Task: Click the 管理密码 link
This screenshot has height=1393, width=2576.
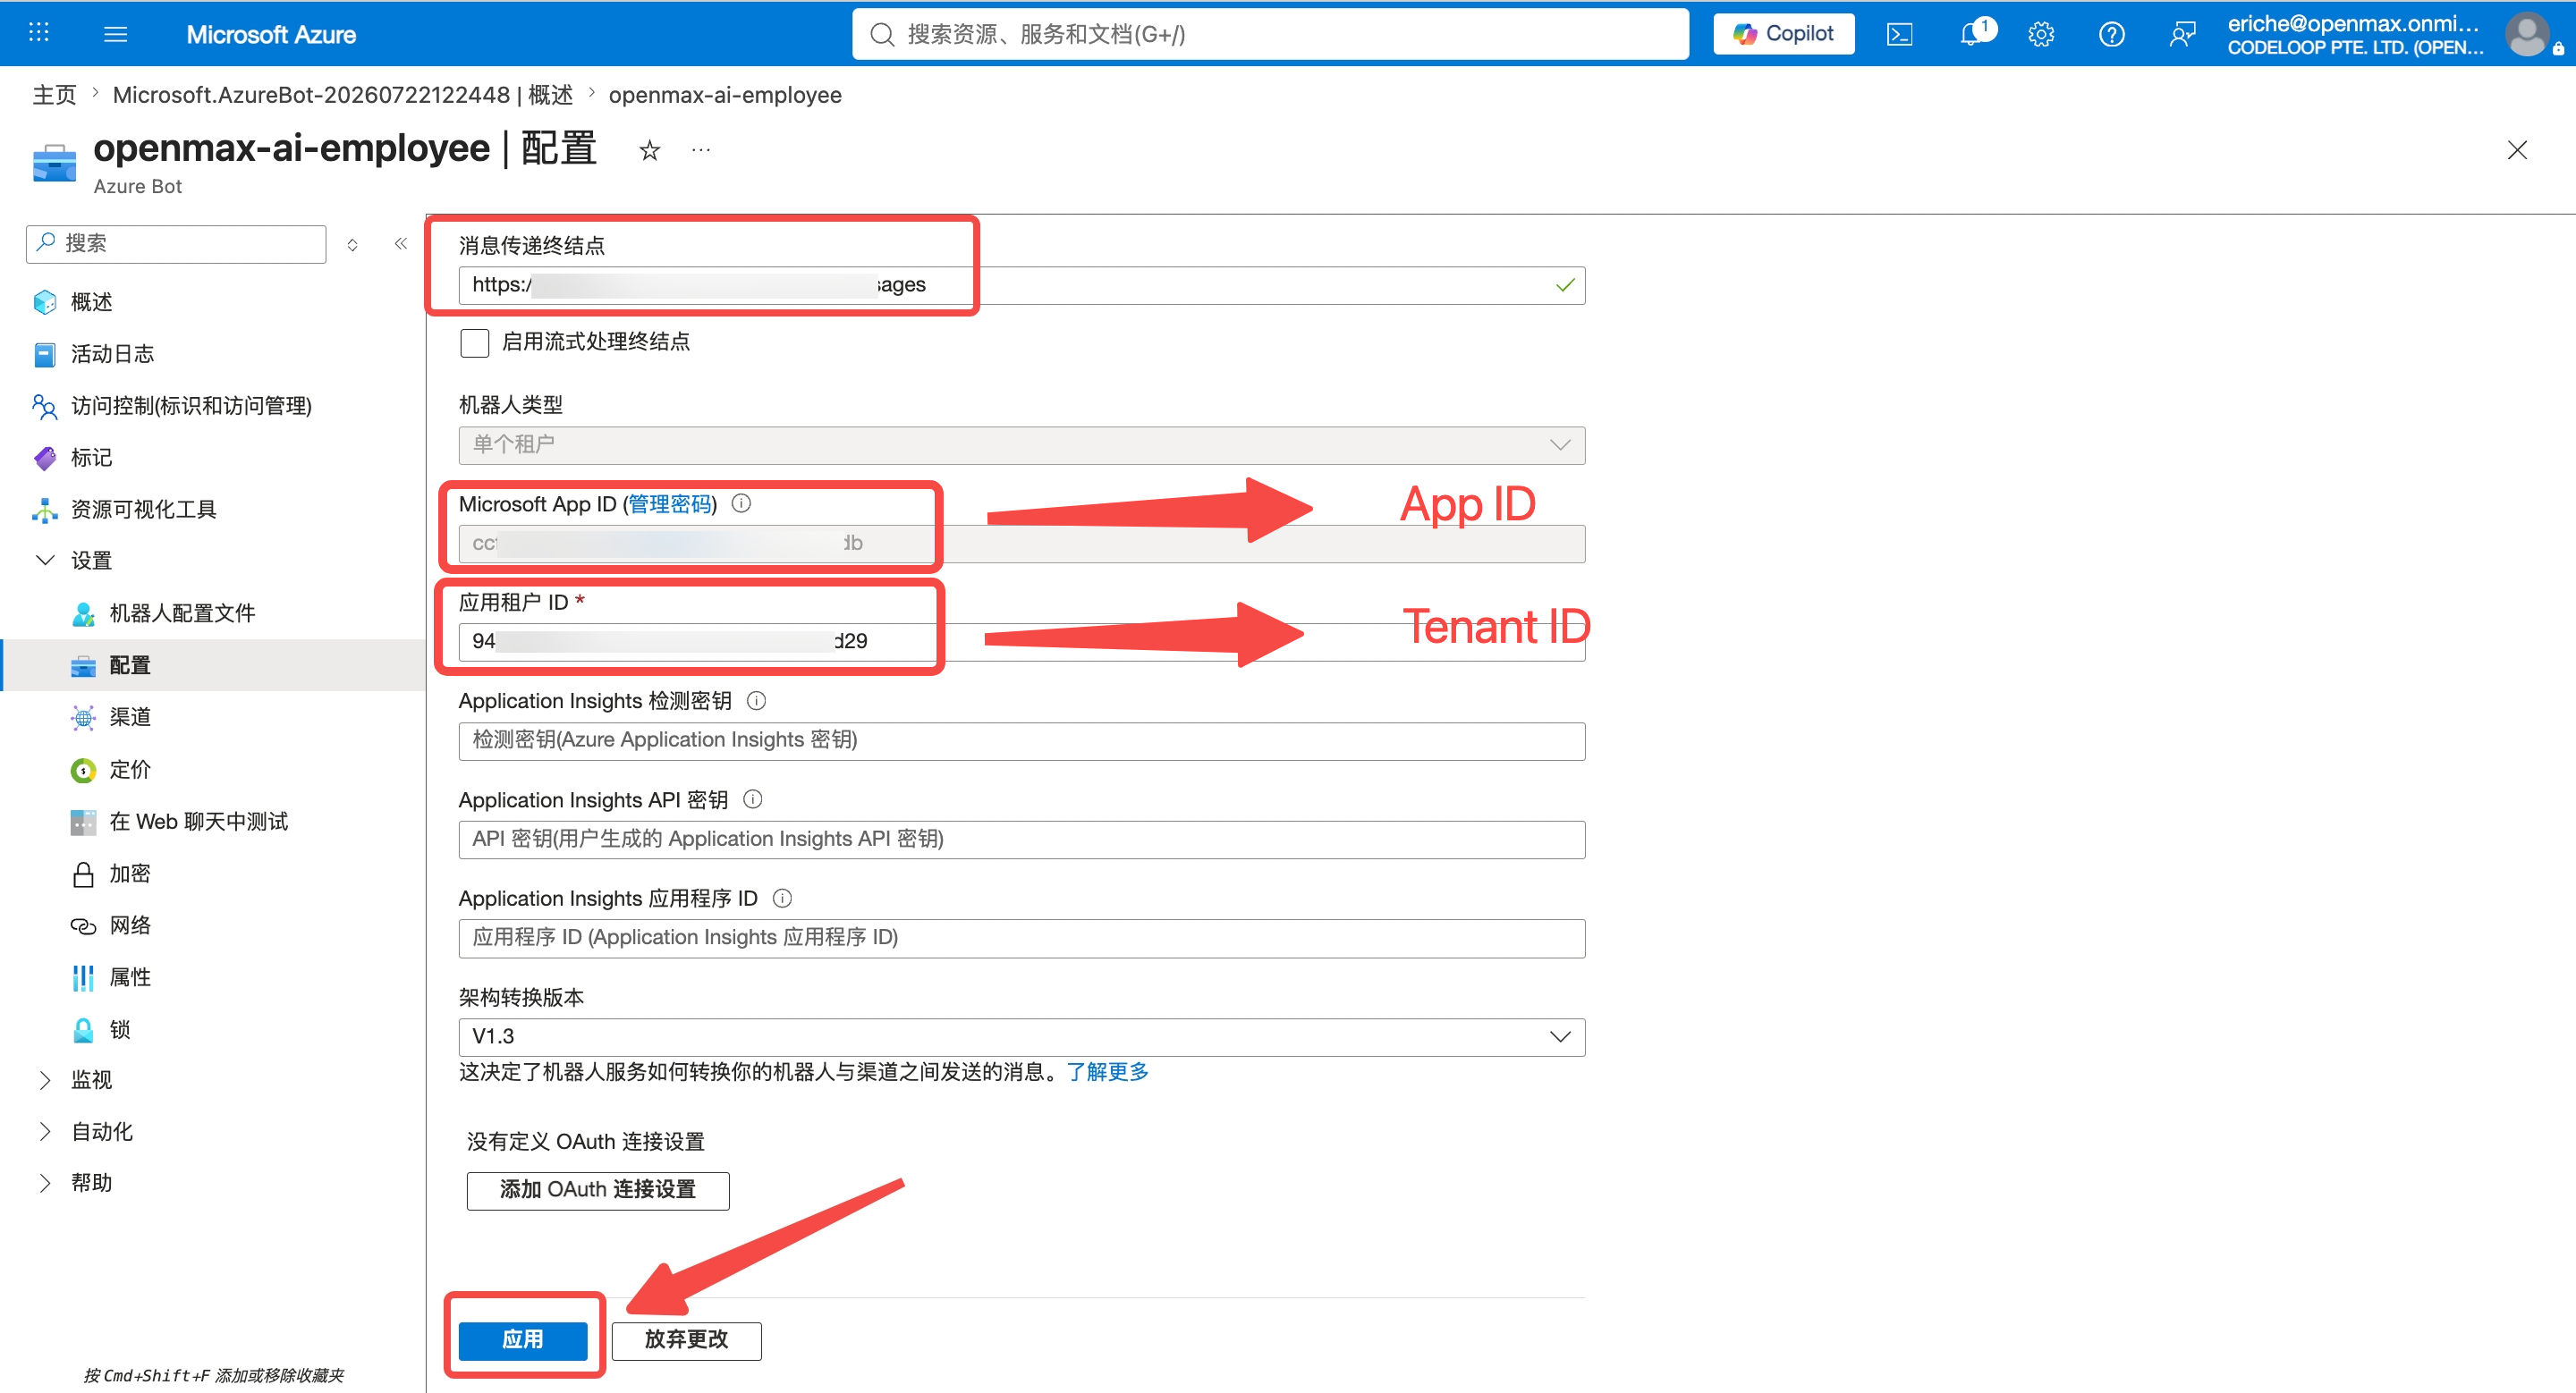Action: tap(670, 503)
